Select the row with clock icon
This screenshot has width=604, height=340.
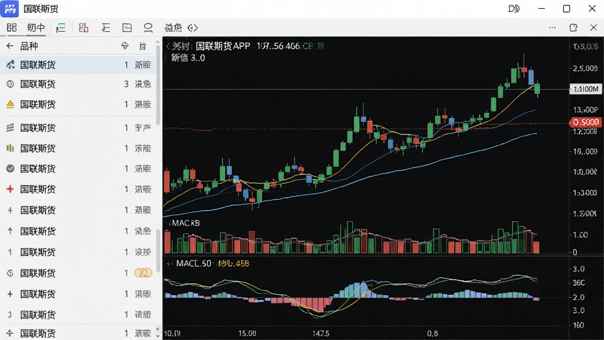pyautogui.click(x=78, y=84)
